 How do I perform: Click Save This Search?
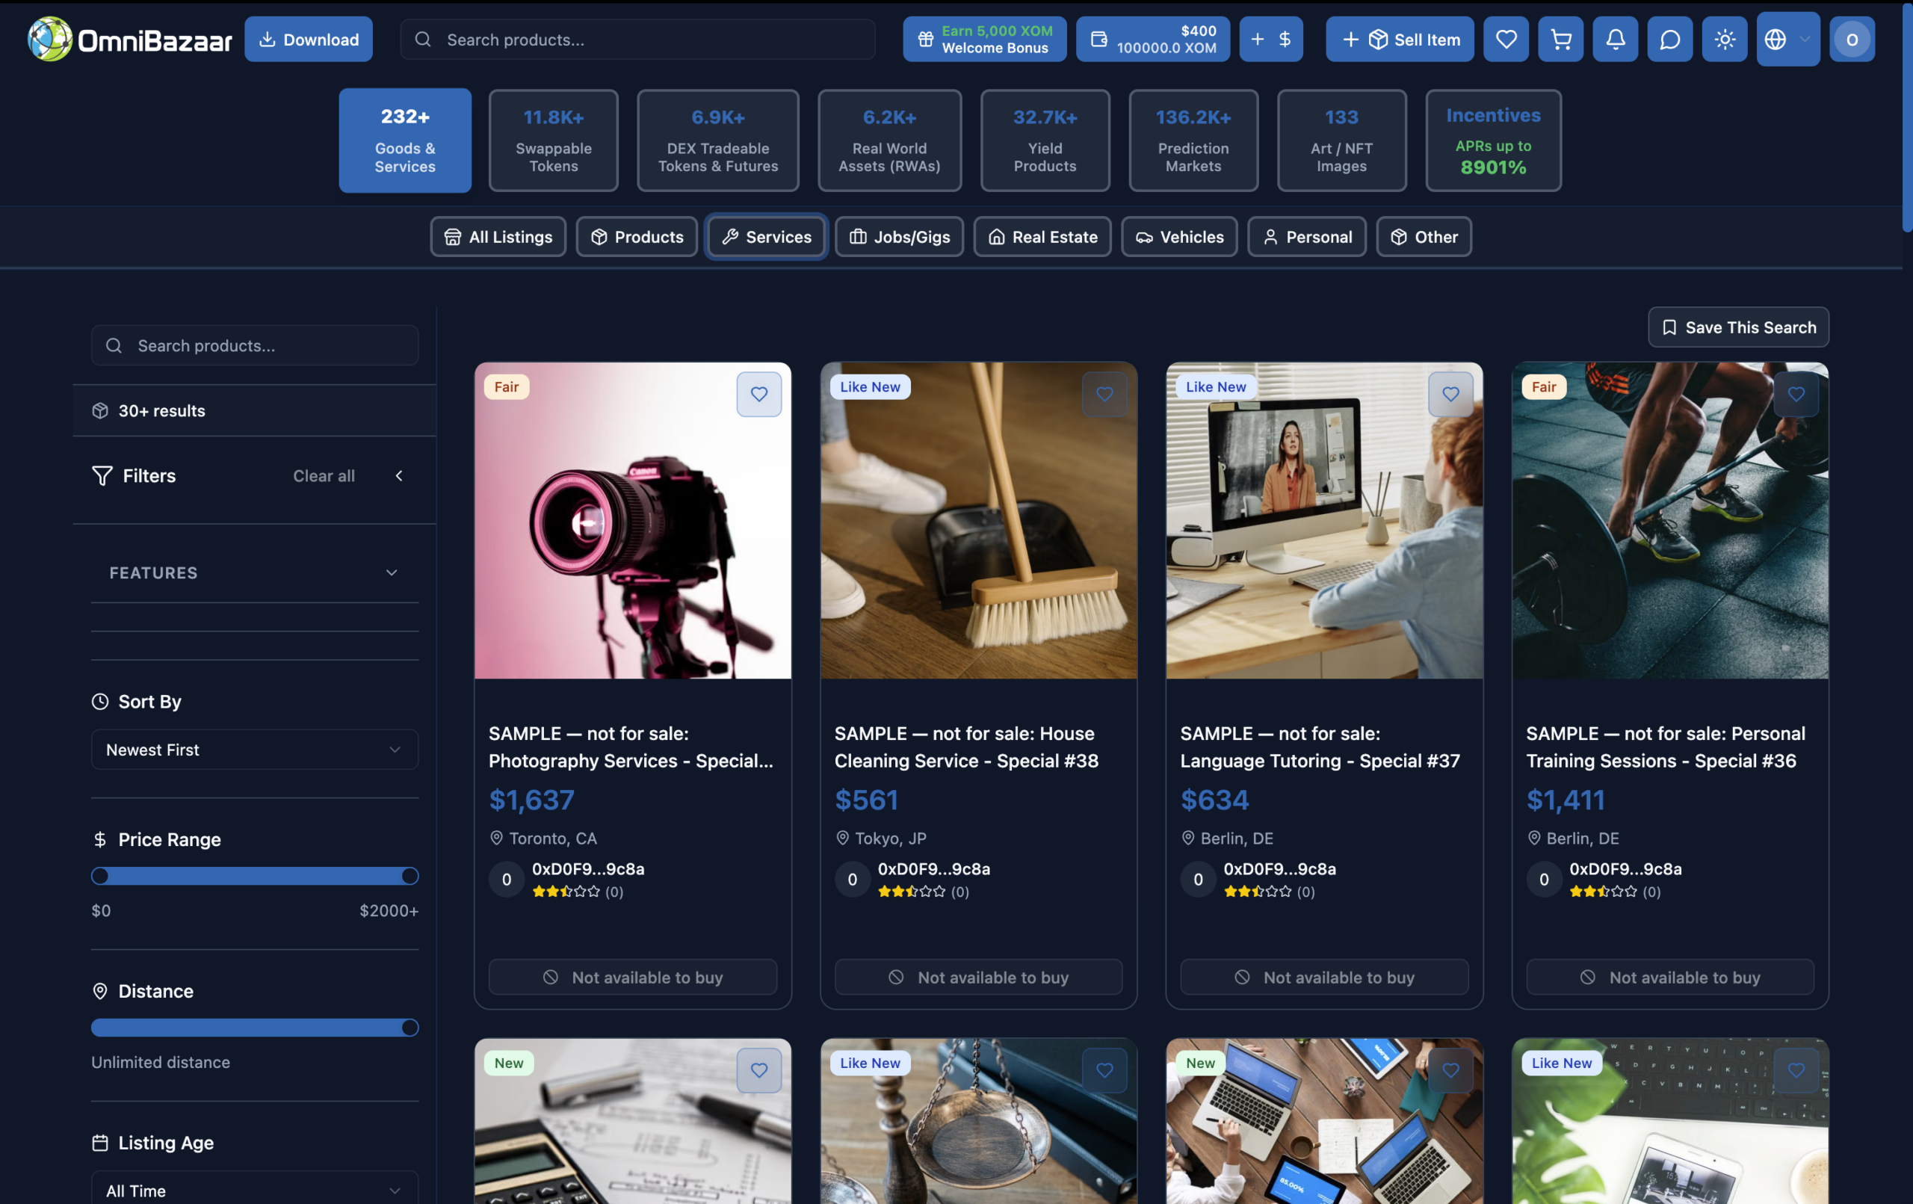tap(1738, 327)
